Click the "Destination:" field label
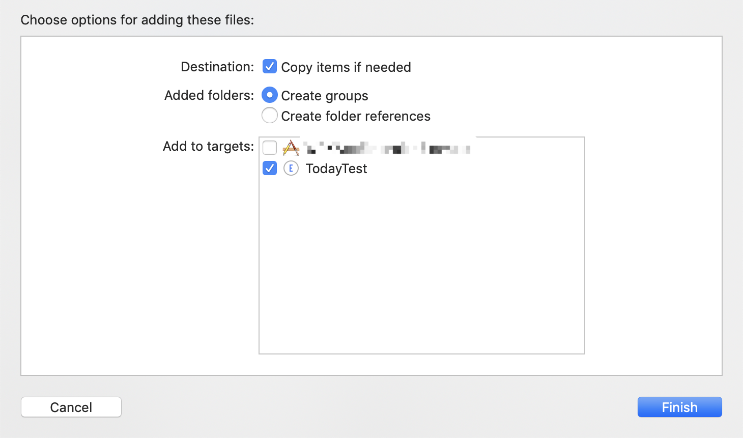Screen dimensions: 743x438 click(217, 67)
